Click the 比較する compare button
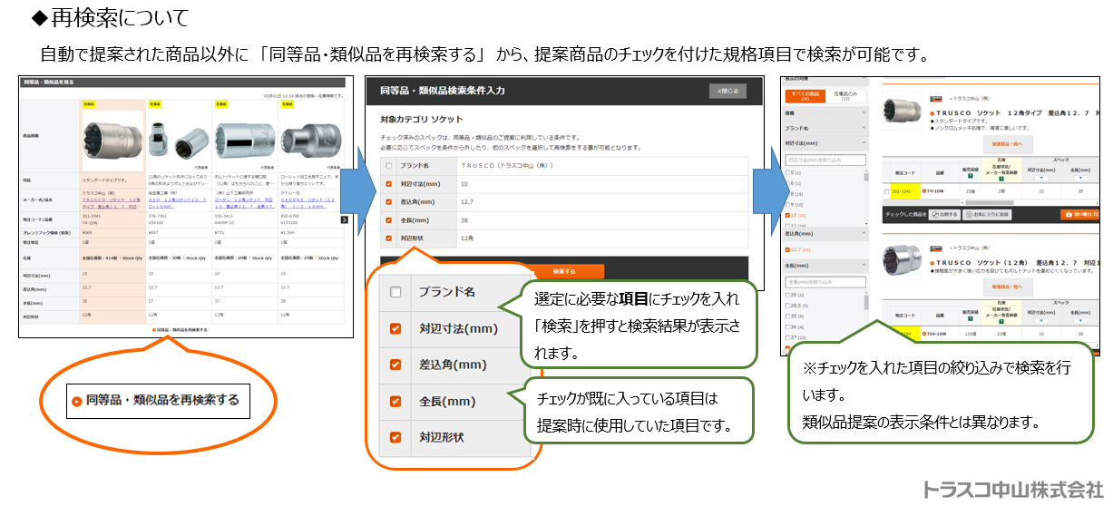Image resolution: width=1113 pixels, height=506 pixels. tap(943, 214)
